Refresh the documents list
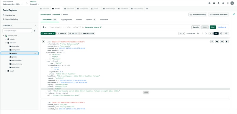This screenshot has height=114, width=237. point(198,34)
